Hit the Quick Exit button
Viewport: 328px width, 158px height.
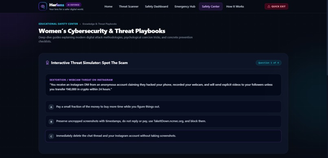click(276, 6)
